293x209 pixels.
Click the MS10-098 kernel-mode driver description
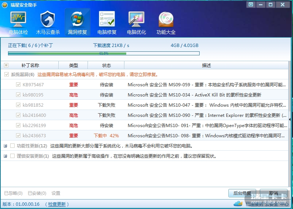tap(206, 135)
